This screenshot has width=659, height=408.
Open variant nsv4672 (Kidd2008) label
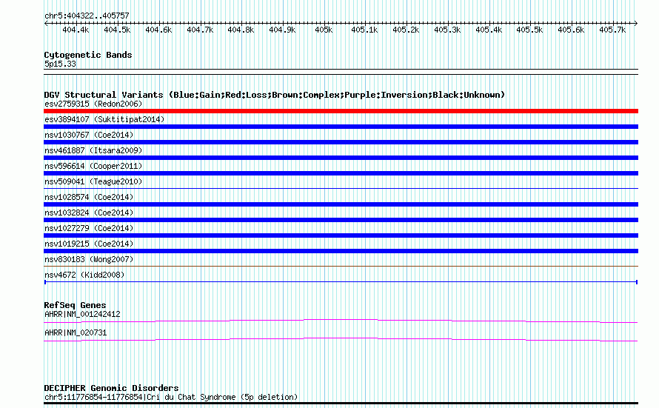coord(84,275)
